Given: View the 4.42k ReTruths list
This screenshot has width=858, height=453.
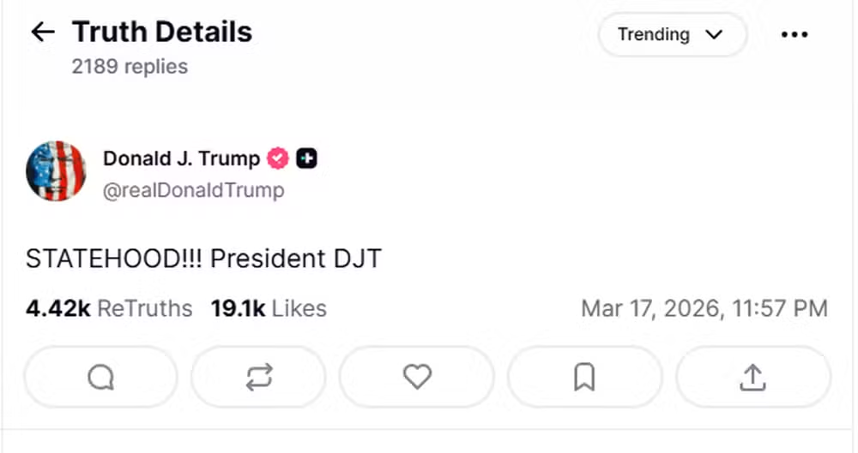Looking at the screenshot, I should [x=109, y=308].
